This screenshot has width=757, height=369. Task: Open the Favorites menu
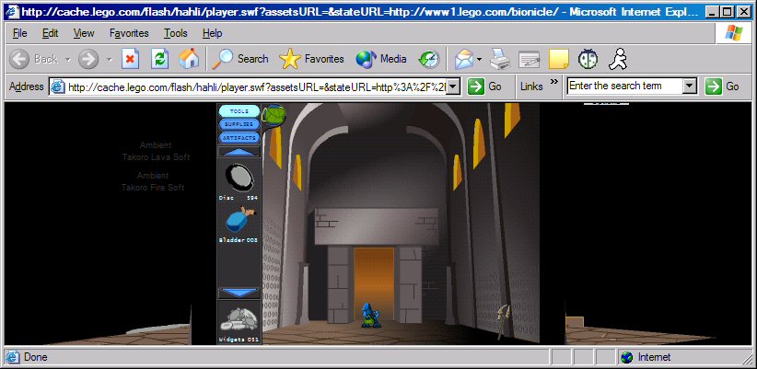click(x=129, y=33)
